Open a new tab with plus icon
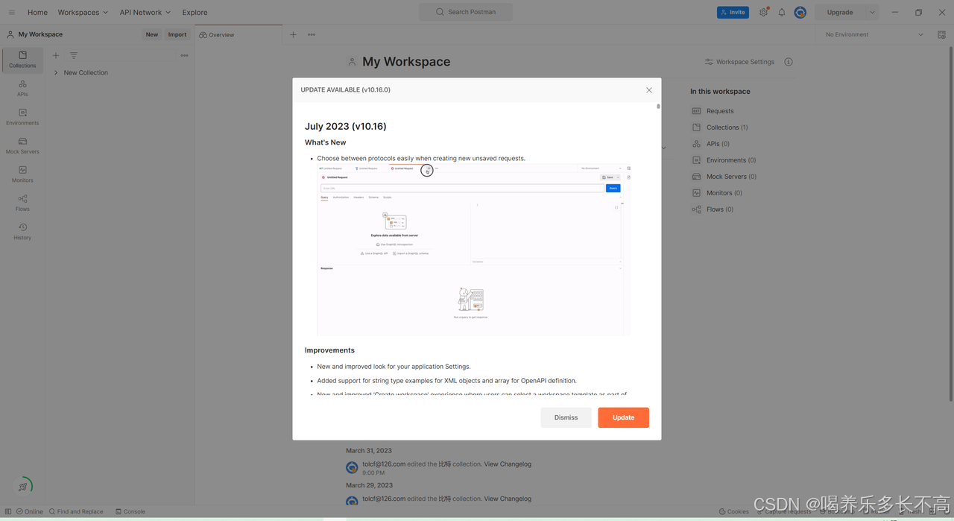The width and height of the screenshot is (954, 521). coord(293,35)
